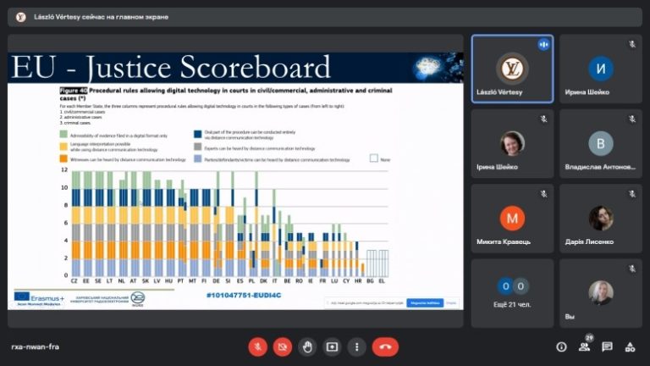Screen dimensions: 650x366
Task: Click muted mic icon on Микита Кравець tile
Action: [x=543, y=194]
